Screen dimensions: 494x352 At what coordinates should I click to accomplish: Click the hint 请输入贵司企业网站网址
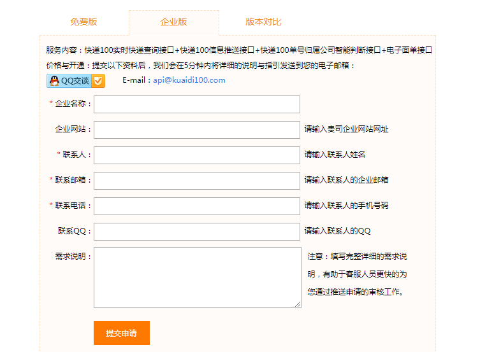point(346,129)
